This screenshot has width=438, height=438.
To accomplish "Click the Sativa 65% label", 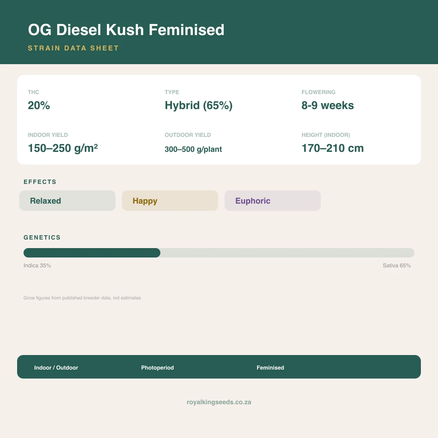I will coord(397,265).
